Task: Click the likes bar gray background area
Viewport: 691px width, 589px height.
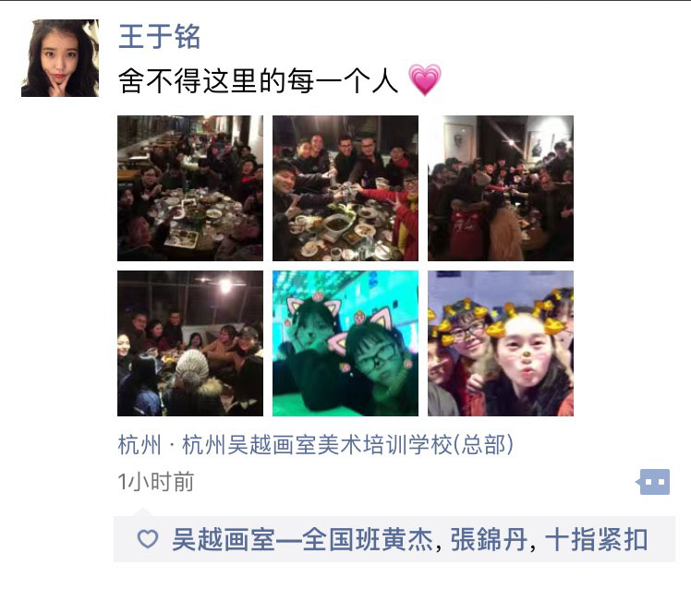Action: [x=394, y=539]
